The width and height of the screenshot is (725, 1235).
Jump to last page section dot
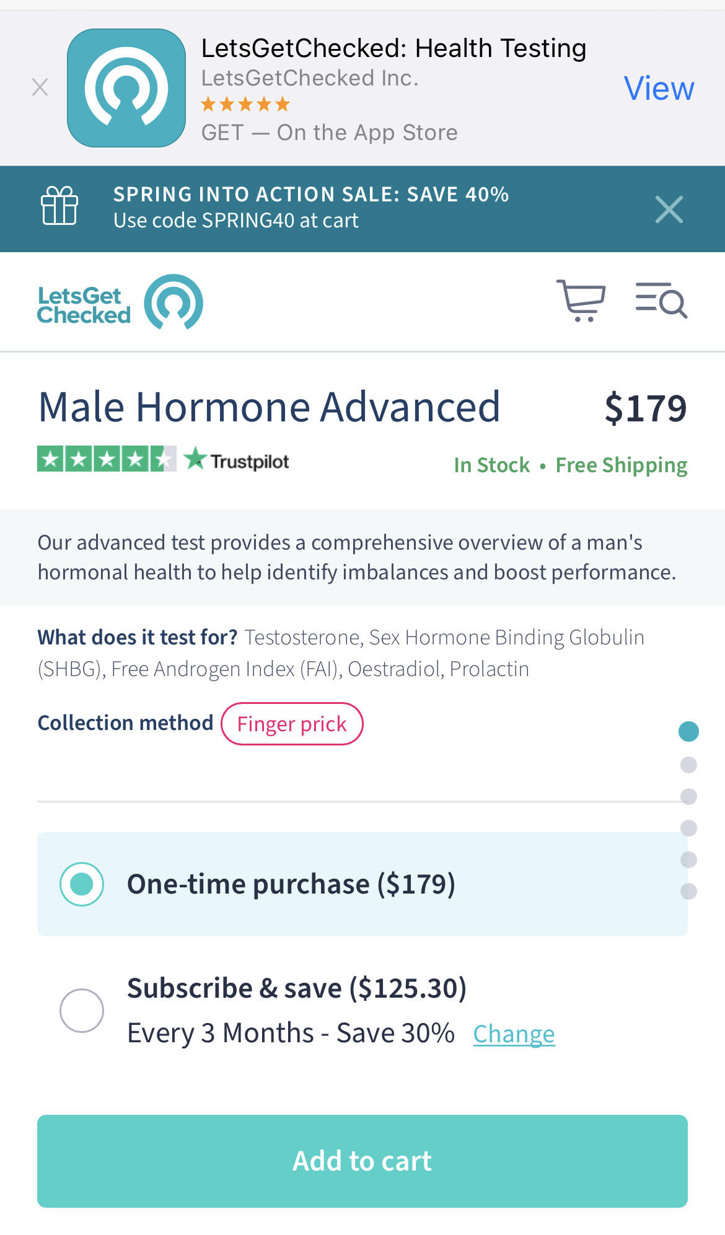pyautogui.click(x=688, y=892)
